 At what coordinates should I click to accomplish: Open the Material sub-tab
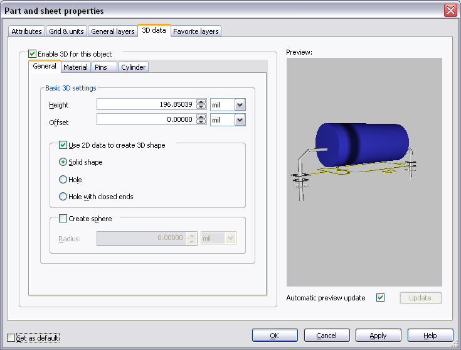click(75, 67)
